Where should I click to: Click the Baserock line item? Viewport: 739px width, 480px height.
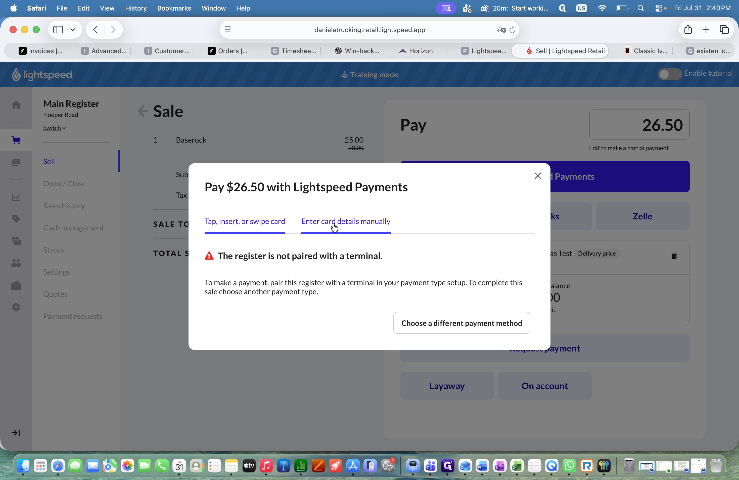(258, 143)
